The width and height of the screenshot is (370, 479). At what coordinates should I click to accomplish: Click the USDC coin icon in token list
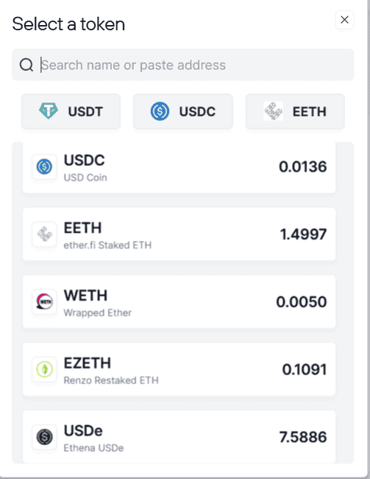click(x=45, y=167)
